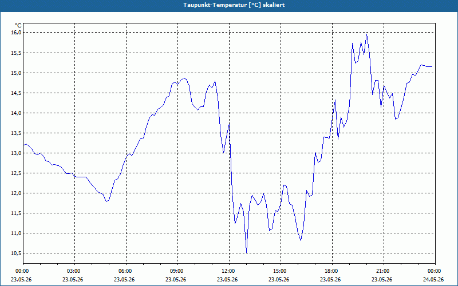The width and height of the screenshot is (458, 286).
Task: Click the 24.05.26 date label
Action: (x=433, y=279)
